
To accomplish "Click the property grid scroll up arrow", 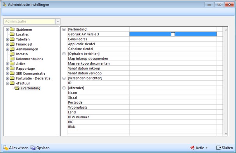I will 226,30.
